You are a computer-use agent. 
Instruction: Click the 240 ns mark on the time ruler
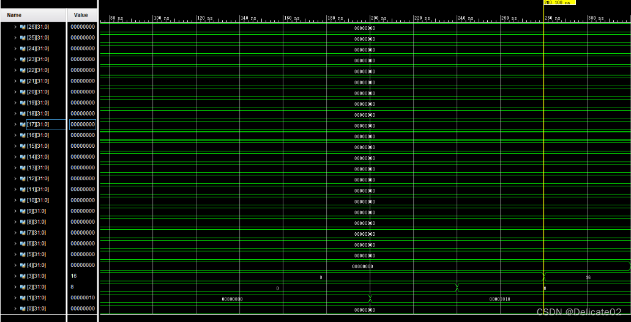pos(464,18)
